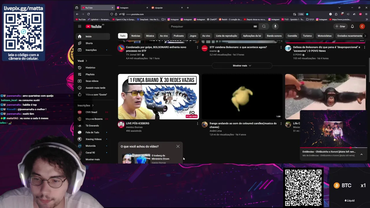Open Mayane Bezerra subscription channel
The width and height of the screenshot is (370, 208).
[93, 119]
